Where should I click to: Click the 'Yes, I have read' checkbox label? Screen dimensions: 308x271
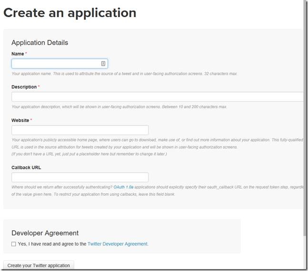pos(52,244)
